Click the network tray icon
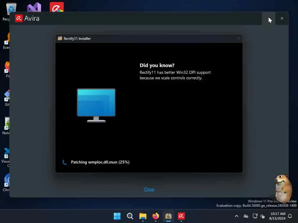This screenshot has width=298, height=223. point(255,216)
